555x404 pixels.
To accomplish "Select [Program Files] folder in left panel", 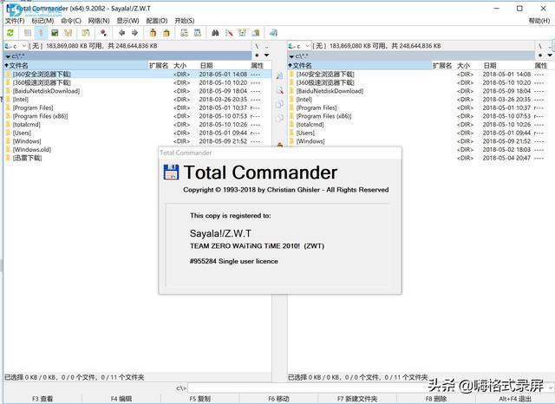I will click(34, 108).
